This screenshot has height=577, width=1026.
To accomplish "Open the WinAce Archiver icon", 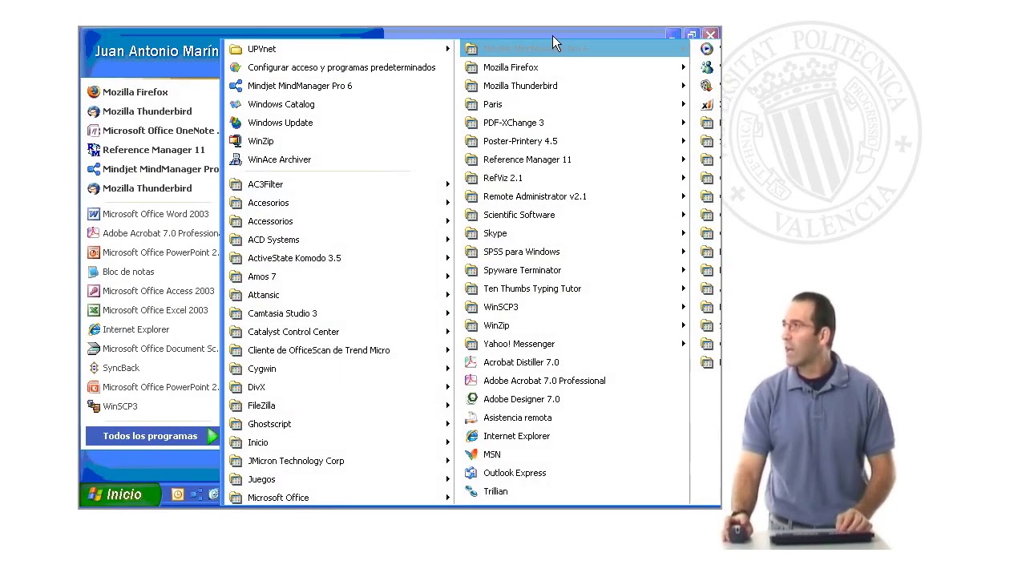I will [x=236, y=159].
